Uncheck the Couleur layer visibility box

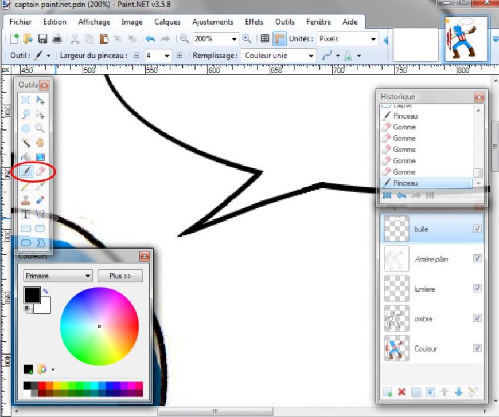pyautogui.click(x=477, y=348)
